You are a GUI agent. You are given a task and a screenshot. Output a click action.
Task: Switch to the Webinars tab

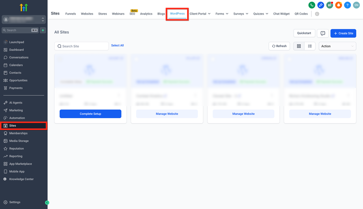point(118,14)
